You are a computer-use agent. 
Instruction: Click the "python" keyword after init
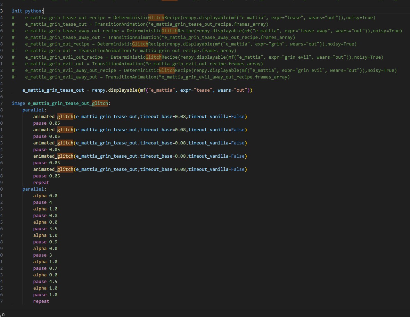tap(33, 11)
